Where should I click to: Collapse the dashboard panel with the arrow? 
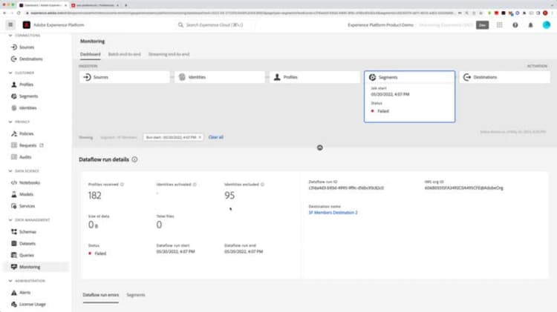[319, 147]
